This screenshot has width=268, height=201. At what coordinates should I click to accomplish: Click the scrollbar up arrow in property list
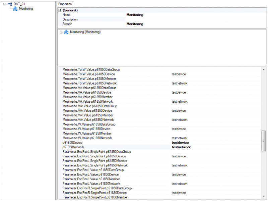click(264, 69)
